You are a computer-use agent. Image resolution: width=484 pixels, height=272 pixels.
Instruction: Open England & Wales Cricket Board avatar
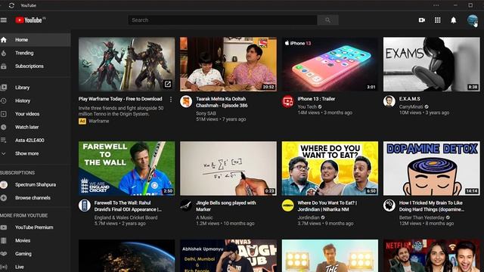pos(84,206)
